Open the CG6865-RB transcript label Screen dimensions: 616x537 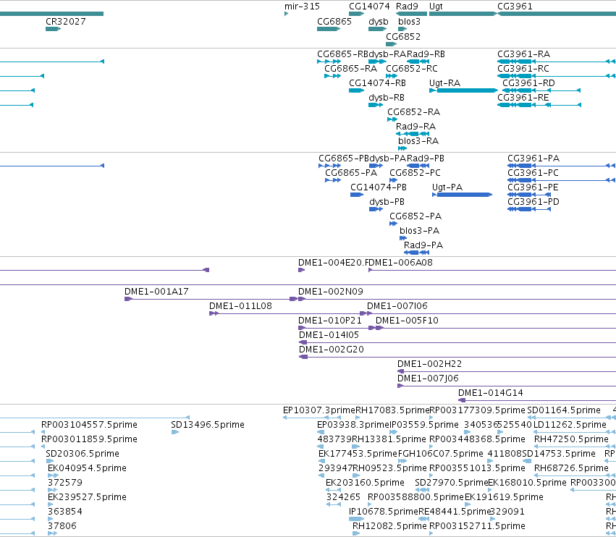[342, 54]
